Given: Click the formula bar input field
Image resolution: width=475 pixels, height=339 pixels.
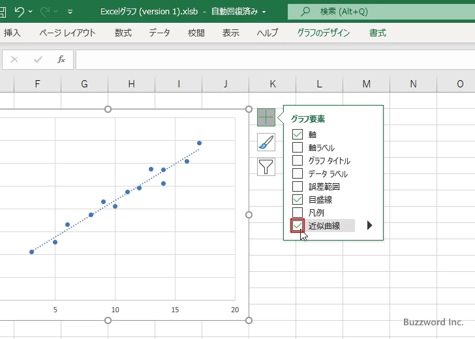Looking at the screenshot, I should point(274,59).
